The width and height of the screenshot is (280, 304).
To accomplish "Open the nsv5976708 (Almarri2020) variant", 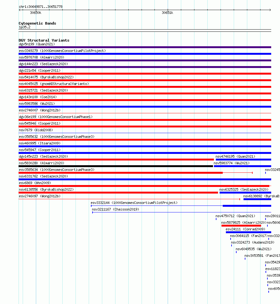I will [x=42, y=57].
